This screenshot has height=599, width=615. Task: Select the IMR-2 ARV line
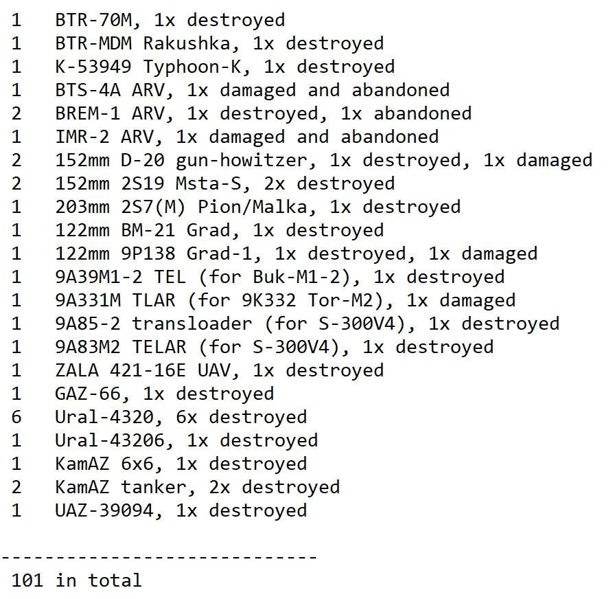tap(246, 137)
